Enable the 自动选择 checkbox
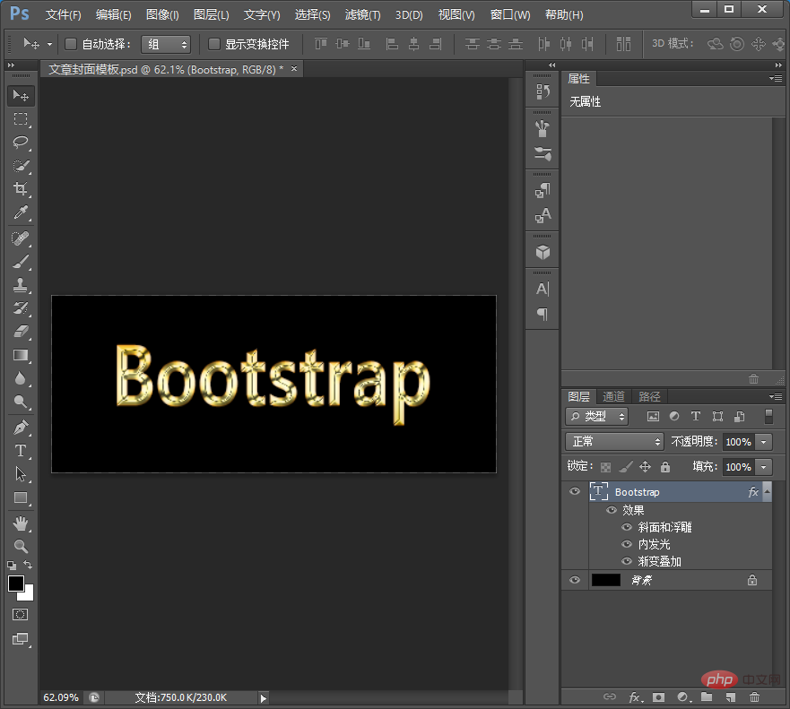Screen dimensions: 790x709 71,44
